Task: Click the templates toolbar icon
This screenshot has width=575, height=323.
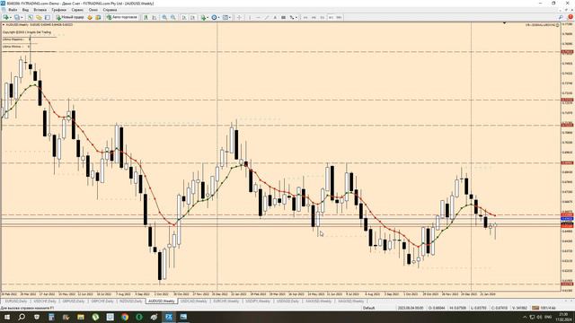Action: click(x=226, y=17)
